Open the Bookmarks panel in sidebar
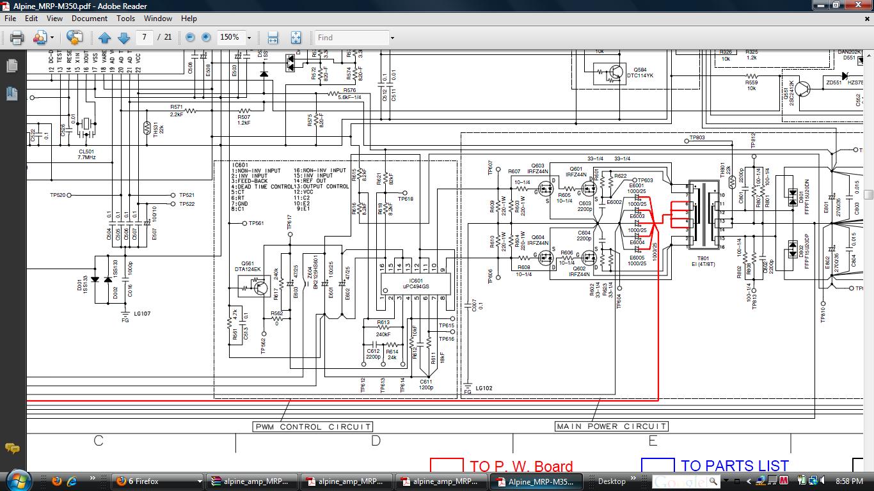This screenshot has width=874, height=491. coord(12,93)
